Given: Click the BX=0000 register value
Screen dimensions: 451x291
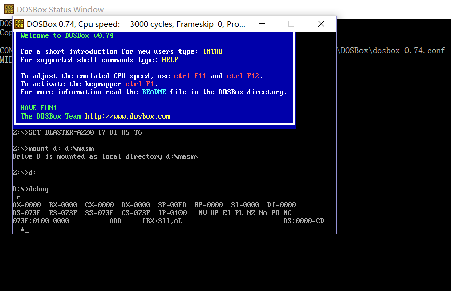Looking at the screenshot, I should tap(63, 205).
